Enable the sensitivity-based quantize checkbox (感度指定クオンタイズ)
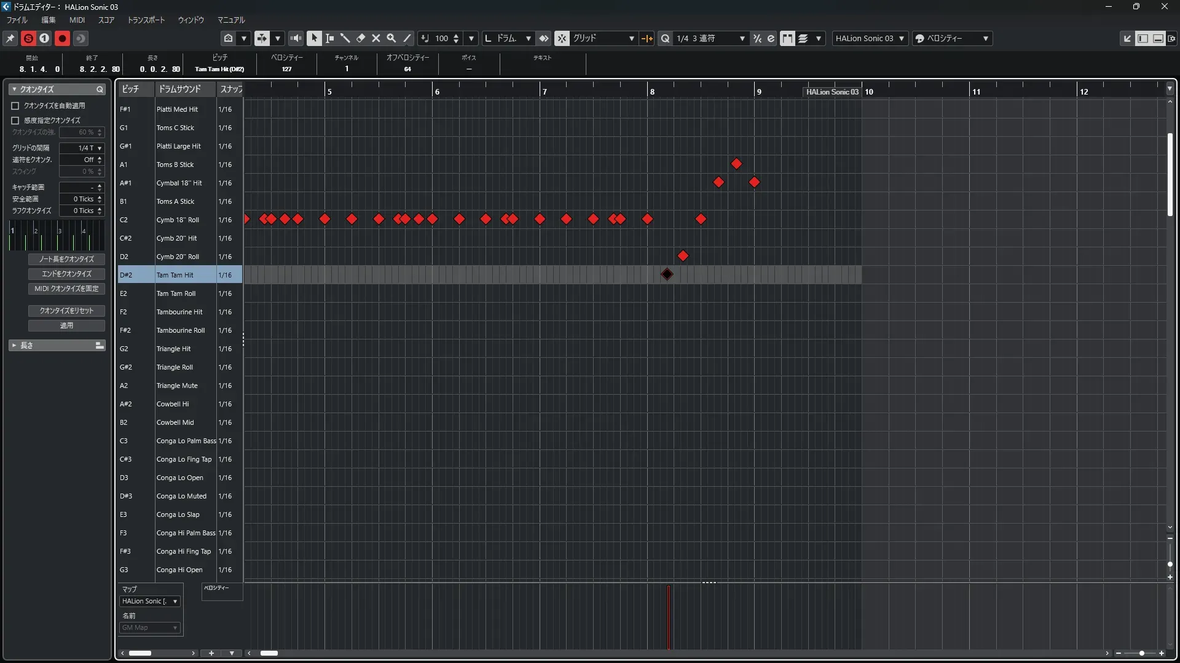The width and height of the screenshot is (1180, 663). pyautogui.click(x=15, y=120)
